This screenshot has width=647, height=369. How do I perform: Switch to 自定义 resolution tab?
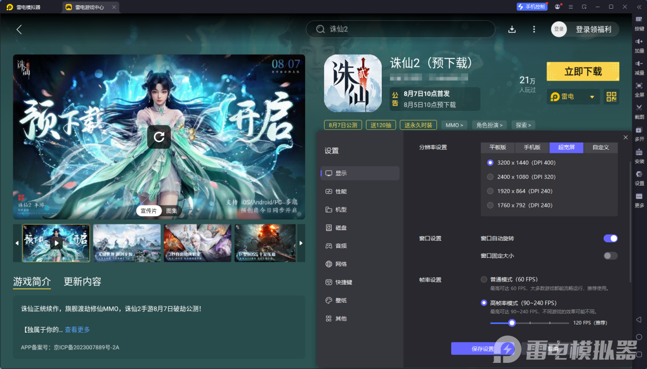[x=600, y=147]
